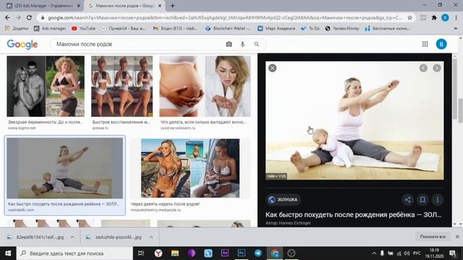The width and height of the screenshot is (463, 260).
Task: Open Task View on the taskbar
Action: click(141, 253)
